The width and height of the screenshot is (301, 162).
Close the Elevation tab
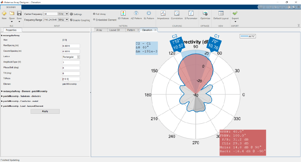(155, 30)
